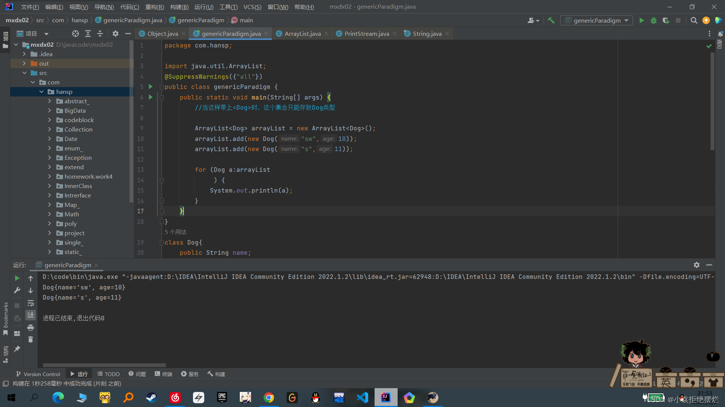Open Steam from taskbar

tap(152, 398)
